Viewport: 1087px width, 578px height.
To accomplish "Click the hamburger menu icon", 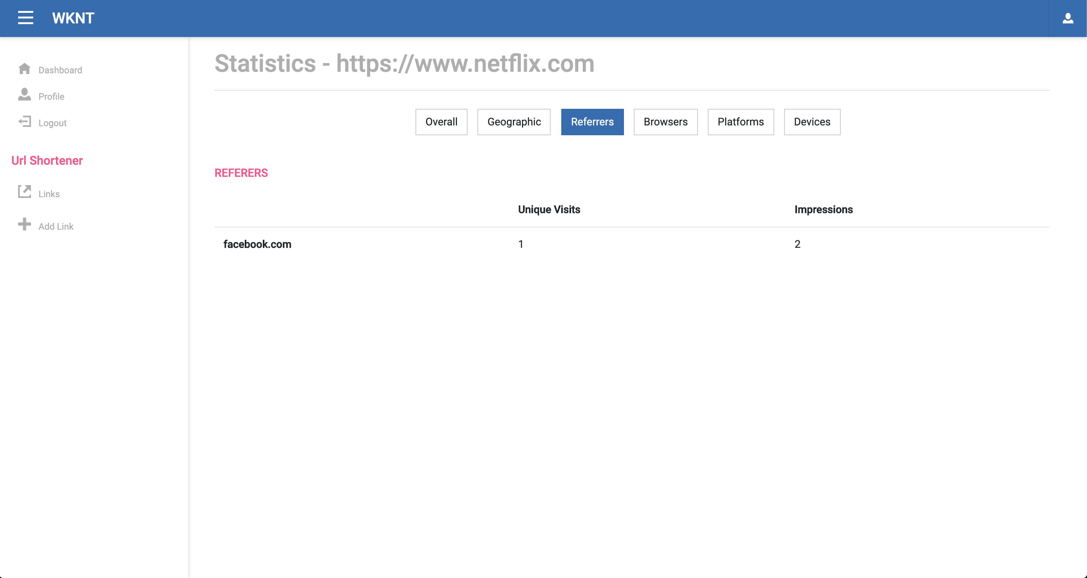I will click(25, 18).
